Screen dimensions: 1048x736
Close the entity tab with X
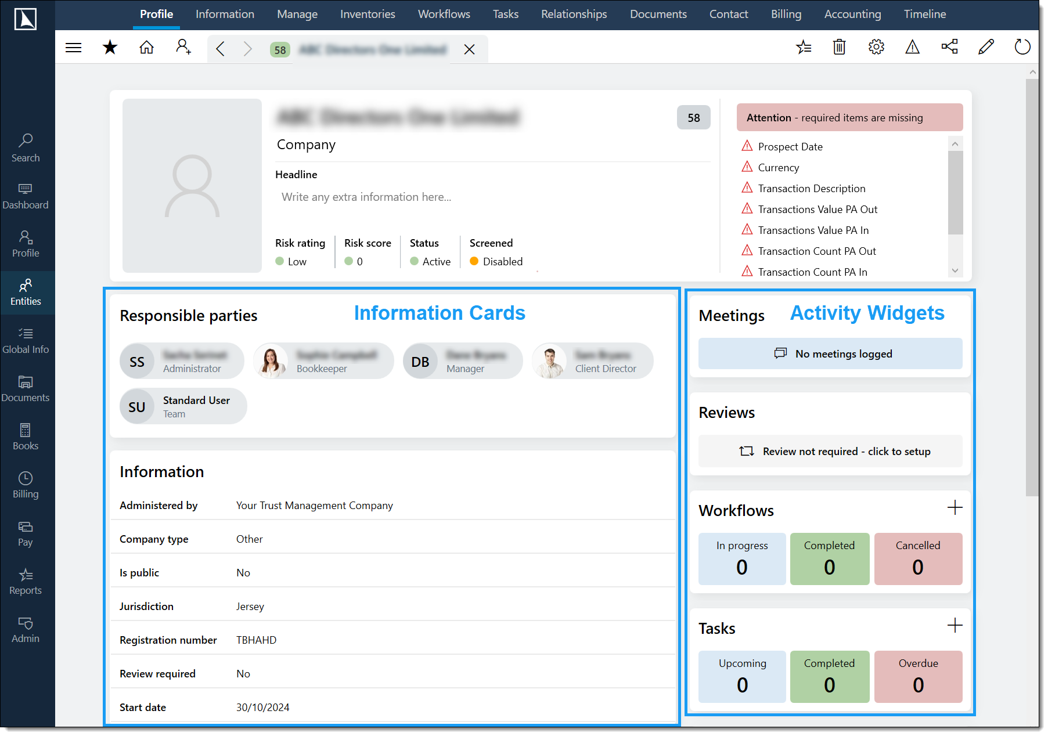[469, 50]
